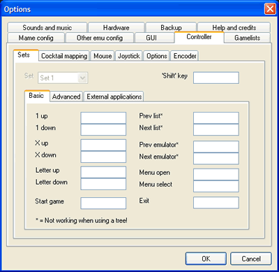Image resolution: width=279 pixels, height=272 pixels.
Task: Focus the Prev emulator key field
Action: [216, 147]
